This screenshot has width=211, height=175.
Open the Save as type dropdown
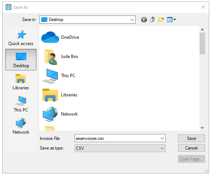[162, 148]
